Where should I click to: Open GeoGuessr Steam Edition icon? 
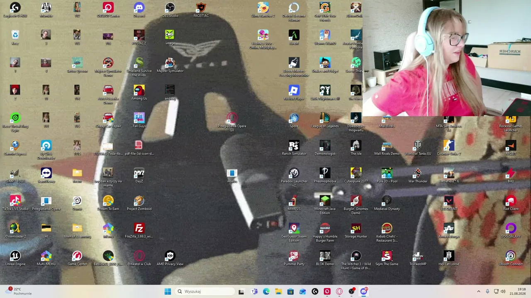click(294, 233)
